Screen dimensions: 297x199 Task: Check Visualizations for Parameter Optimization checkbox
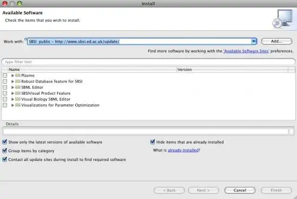(5, 105)
